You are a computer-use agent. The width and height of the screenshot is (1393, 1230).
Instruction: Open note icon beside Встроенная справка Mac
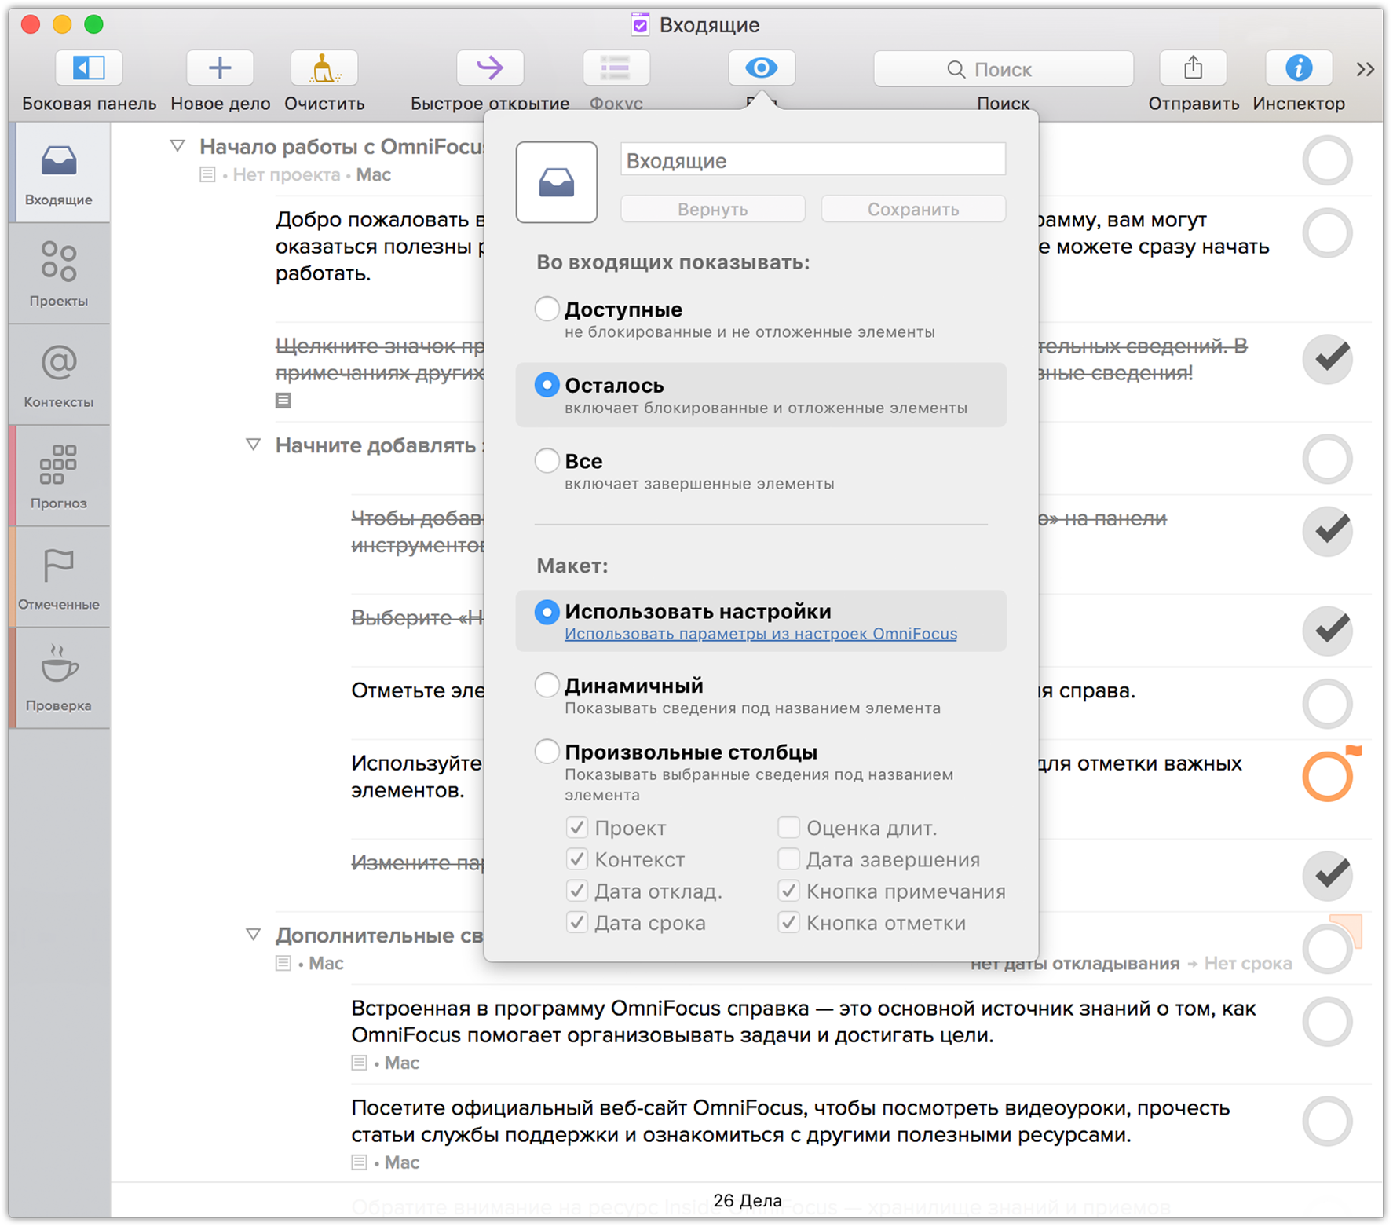click(x=359, y=1063)
